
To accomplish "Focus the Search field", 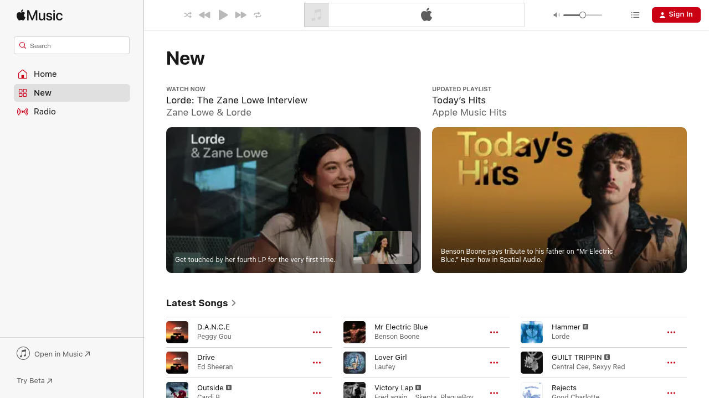I will (72, 45).
